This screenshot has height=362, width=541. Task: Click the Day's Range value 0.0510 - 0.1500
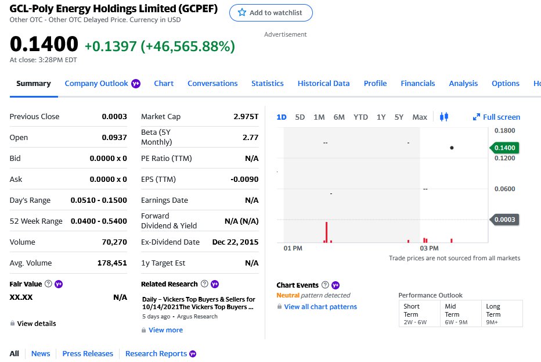pyautogui.click(x=99, y=200)
